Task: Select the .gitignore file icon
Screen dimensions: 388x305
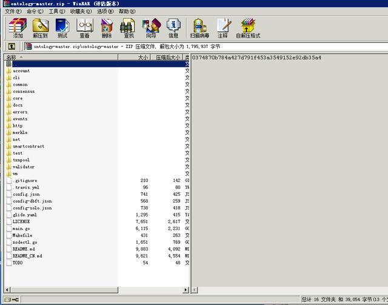Action: click(x=9, y=181)
